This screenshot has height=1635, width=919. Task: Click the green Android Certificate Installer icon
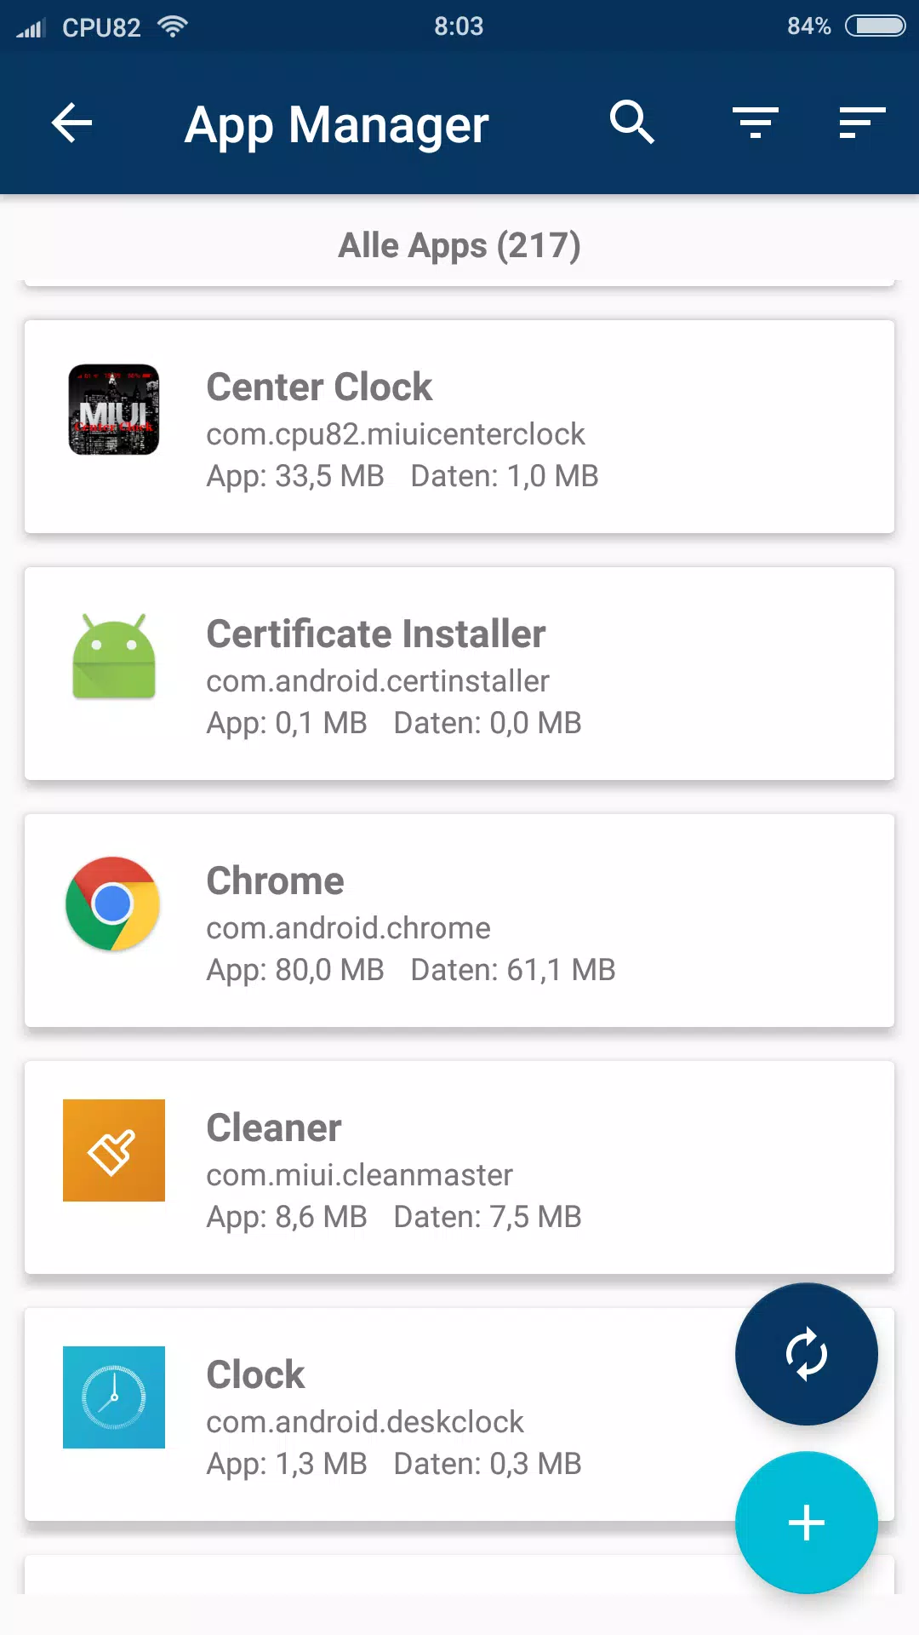coord(114,657)
